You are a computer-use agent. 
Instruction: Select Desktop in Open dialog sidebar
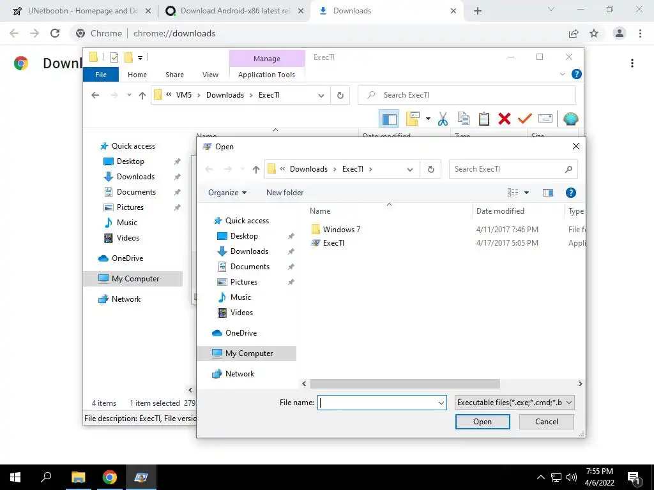(244, 236)
